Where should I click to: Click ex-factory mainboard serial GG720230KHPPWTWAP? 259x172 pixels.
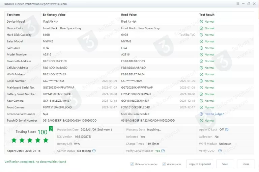click(x=59, y=88)
